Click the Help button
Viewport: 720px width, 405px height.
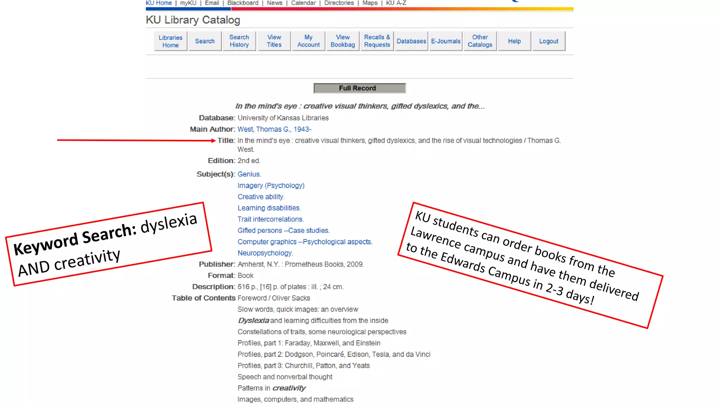point(514,41)
